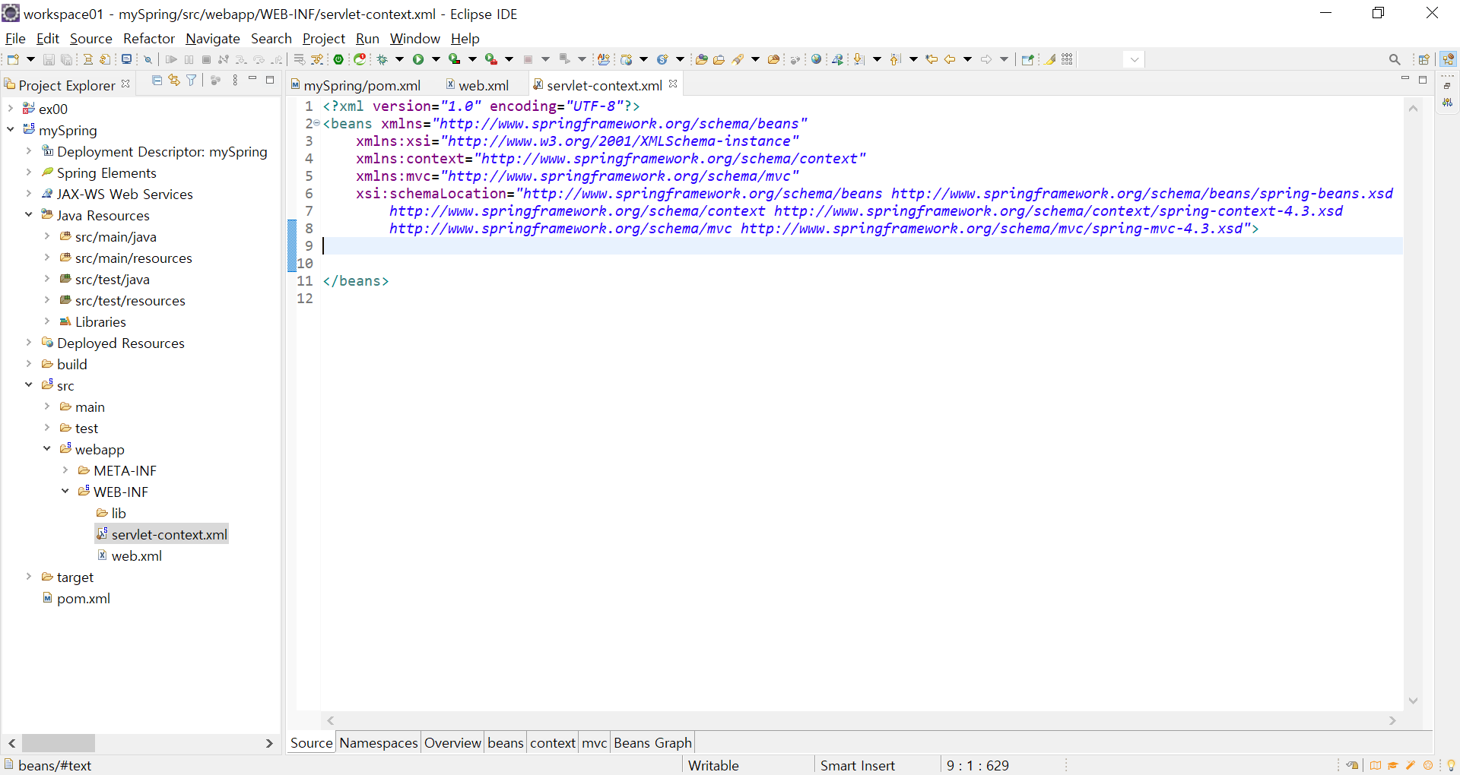This screenshot has width=1460, height=775.
Task: Click the Run with Coverage icon
Action: point(455,59)
